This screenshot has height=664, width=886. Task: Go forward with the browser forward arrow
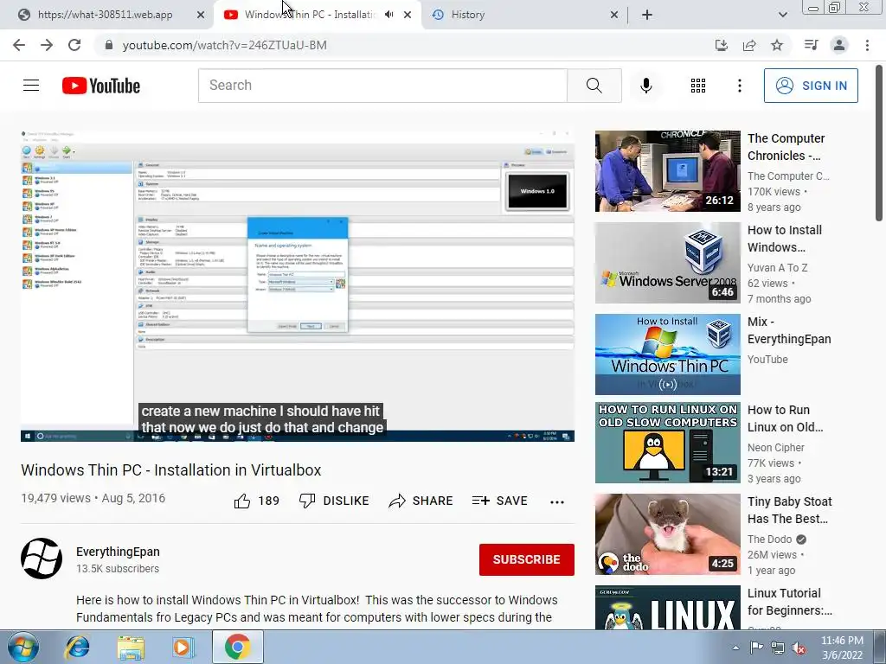point(47,45)
